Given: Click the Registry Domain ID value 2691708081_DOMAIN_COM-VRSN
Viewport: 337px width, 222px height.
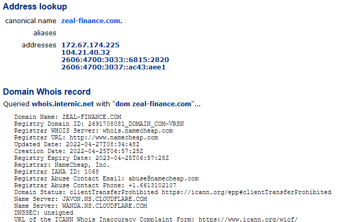Looking at the screenshot, I should pos(136,124).
